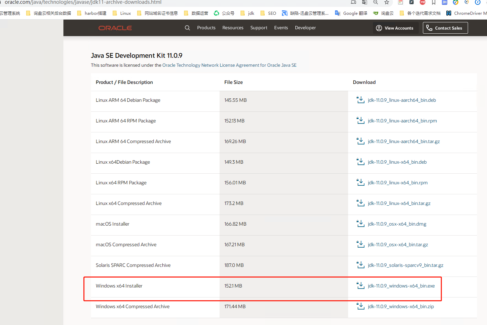The image size is (487, 325).
Task: Select the Java SE Development Kit 11.0.9 heading
Action: (136, 55)
